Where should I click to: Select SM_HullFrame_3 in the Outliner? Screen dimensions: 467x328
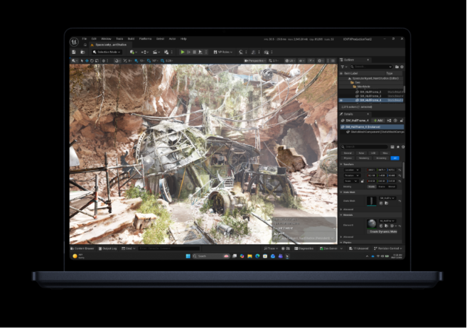pos(371,96)
